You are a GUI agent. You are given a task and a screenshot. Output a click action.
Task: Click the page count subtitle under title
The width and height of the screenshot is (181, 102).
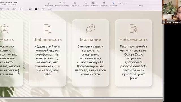point(8,5)
